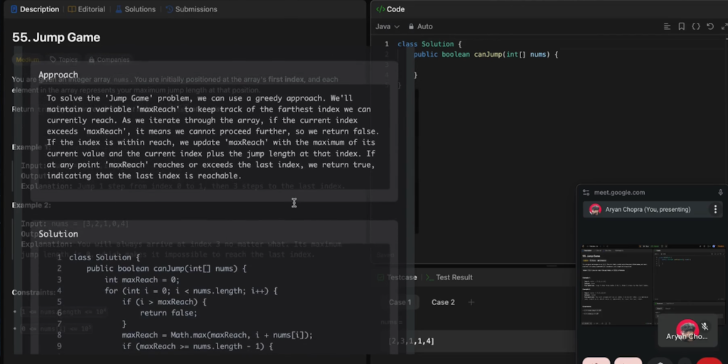Image resolution: width=728 pixels, height=364 pixels.
Task: Open the Description tab
Action: (35, 9)
